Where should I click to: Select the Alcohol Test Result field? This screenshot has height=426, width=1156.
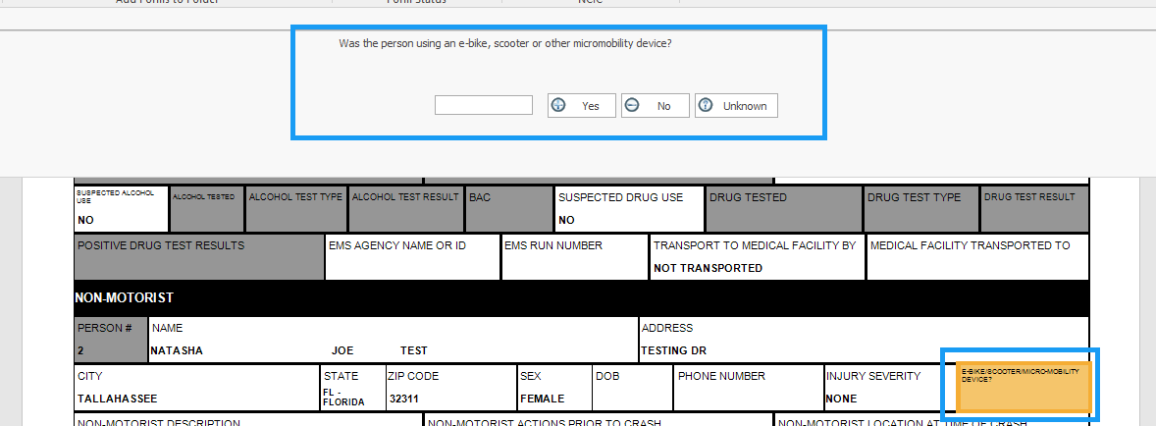coord(406,208)
